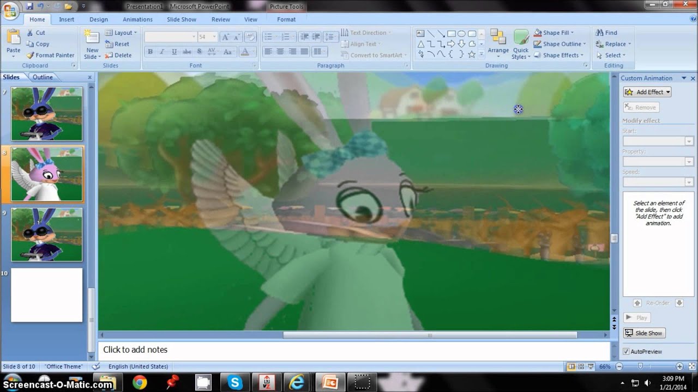
Task: Open the Picture Tools Format tab
Action: tap(286, 19)
